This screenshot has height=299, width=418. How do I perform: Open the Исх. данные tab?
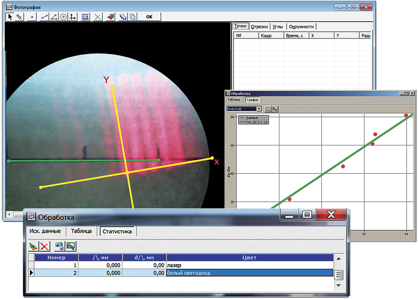[x=45, y=231]
